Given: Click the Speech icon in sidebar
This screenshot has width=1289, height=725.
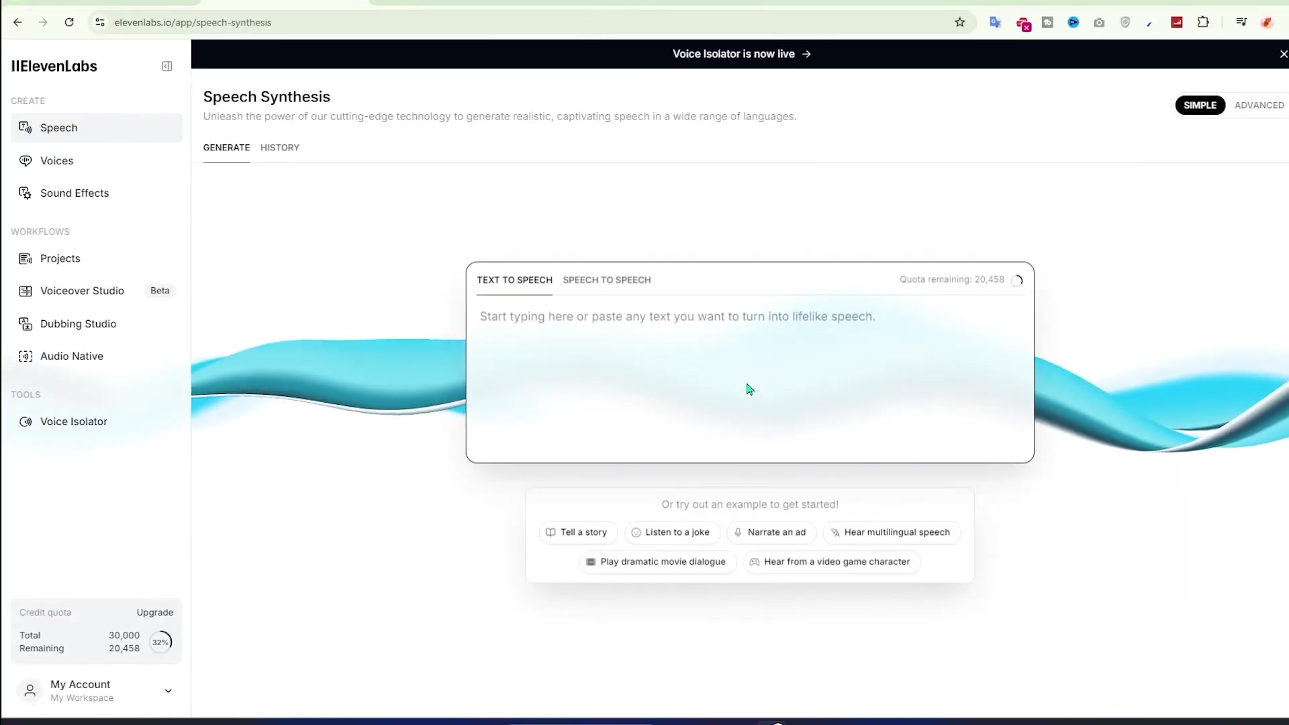Looking at the screenshot, I should coord(26,128).
